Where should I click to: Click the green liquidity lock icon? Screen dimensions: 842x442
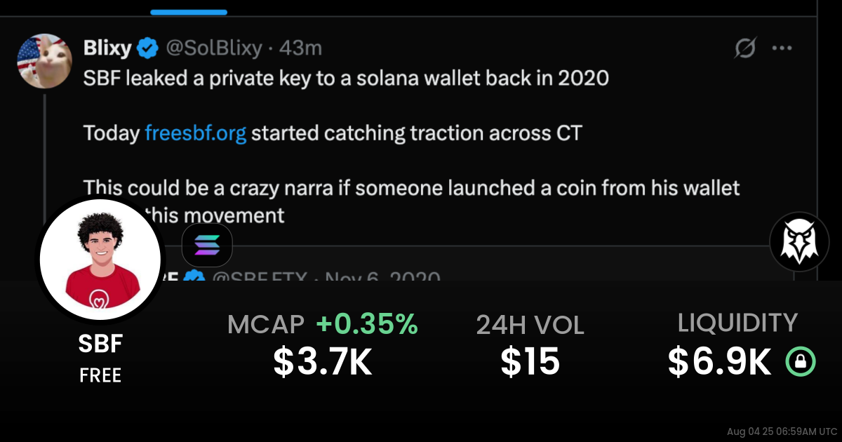801,362
